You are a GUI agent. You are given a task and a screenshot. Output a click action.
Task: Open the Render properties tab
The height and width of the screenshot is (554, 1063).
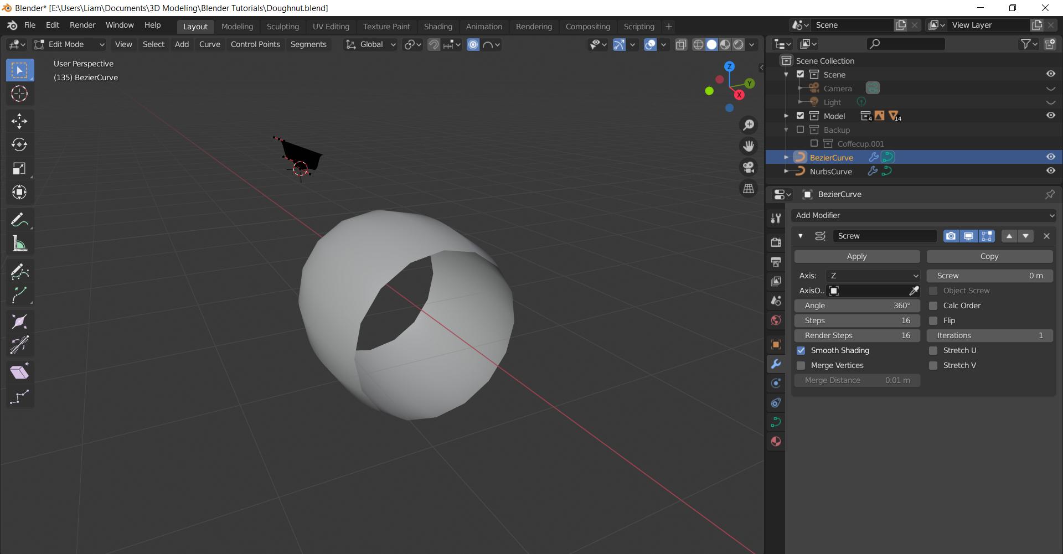[x=776, y=242]
